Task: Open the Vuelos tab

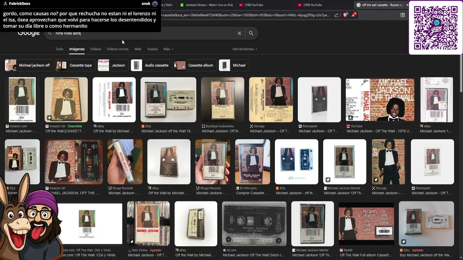Action: pyautogui.click(x=152, y=49)
